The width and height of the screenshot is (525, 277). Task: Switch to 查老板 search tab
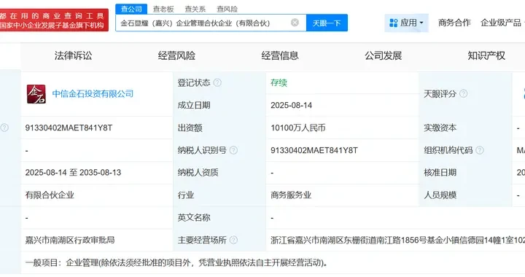coord(163,9)
